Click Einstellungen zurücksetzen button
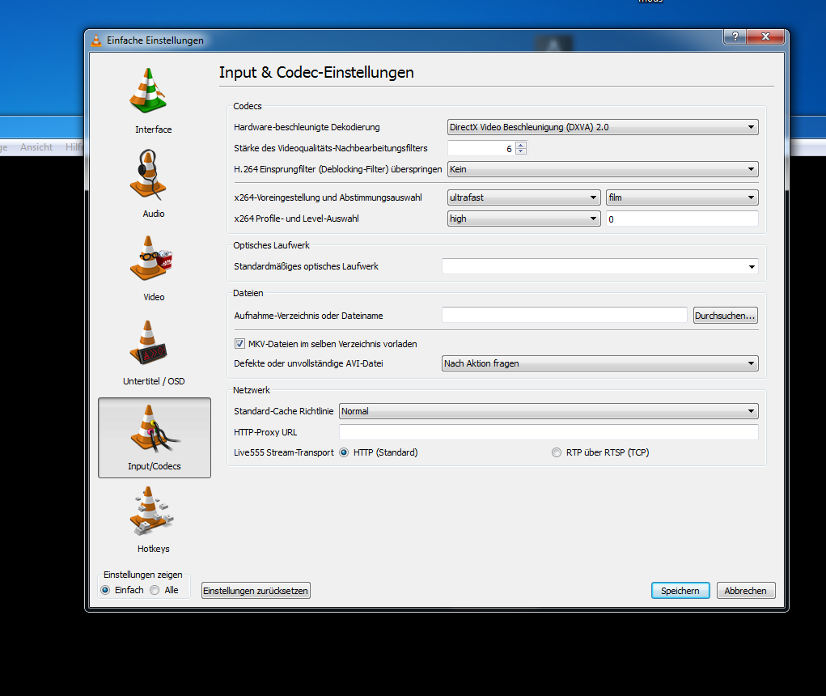Viewport: 826px width, 696px height. [256, 591]
